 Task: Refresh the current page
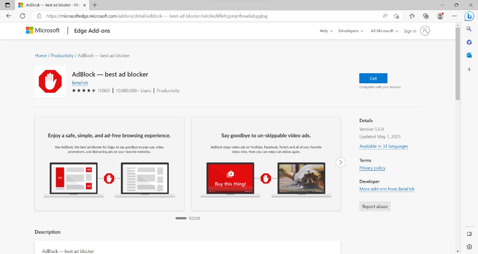pyautogui.click(x=22, y=16)
